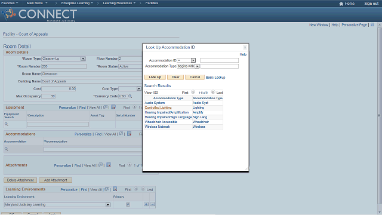This screenshot has width=382, height=215.
Task: Select Hearing Impaired/Sign Language result
Action: pyautogui.click(x=168, y=117)
